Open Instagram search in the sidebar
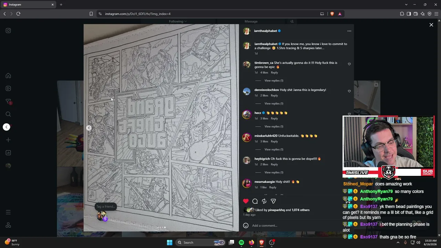 coord(8,114)
